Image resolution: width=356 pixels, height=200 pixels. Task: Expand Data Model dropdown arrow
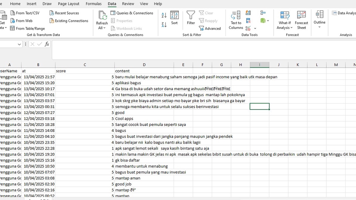[x=268, y=21]
